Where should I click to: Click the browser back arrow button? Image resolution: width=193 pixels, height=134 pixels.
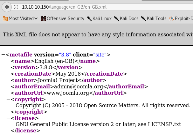point(6,7)
